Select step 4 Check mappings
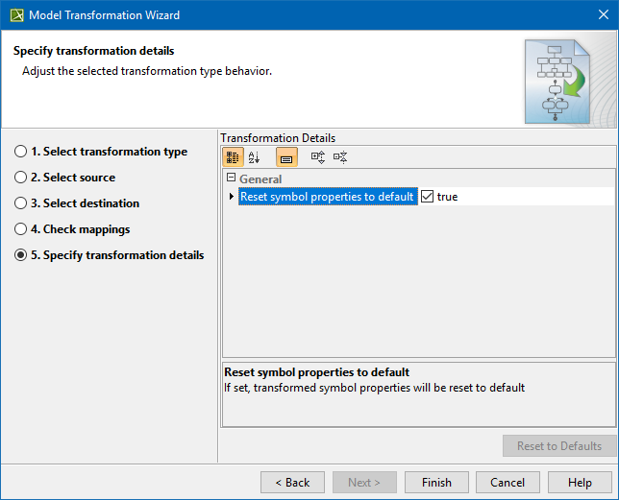The height and width of the screenshot is (500, 619). (x=72, y=229)
